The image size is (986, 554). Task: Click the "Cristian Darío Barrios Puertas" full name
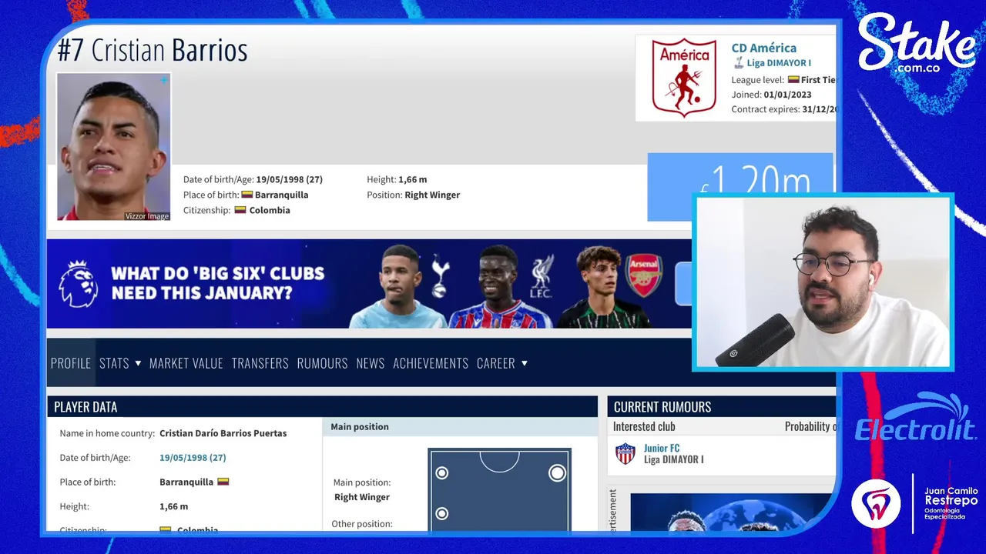(x=223, y=433)
